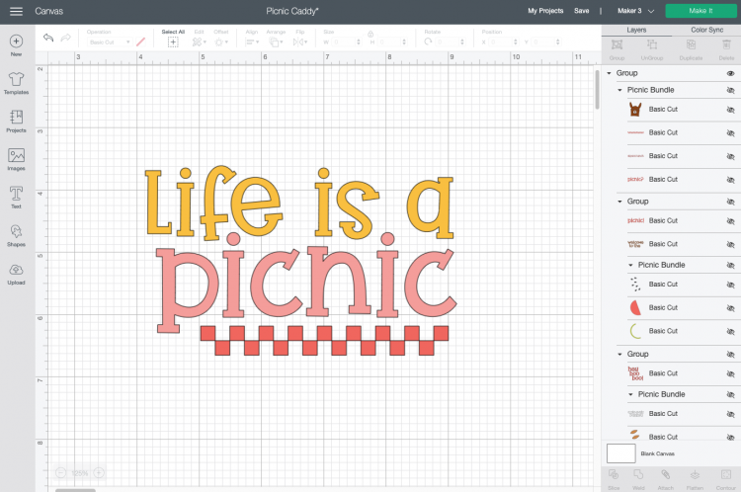Collapse the Group containing picnic! layer
Viewport: 741px width, 492px height.
[620, 202]
